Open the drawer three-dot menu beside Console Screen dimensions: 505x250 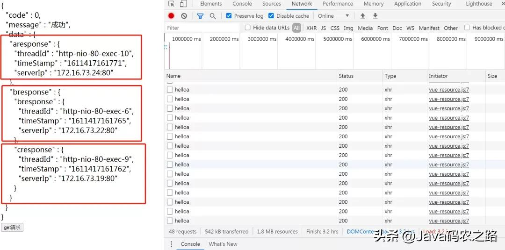pyautogui.click(x=171, y=244)
